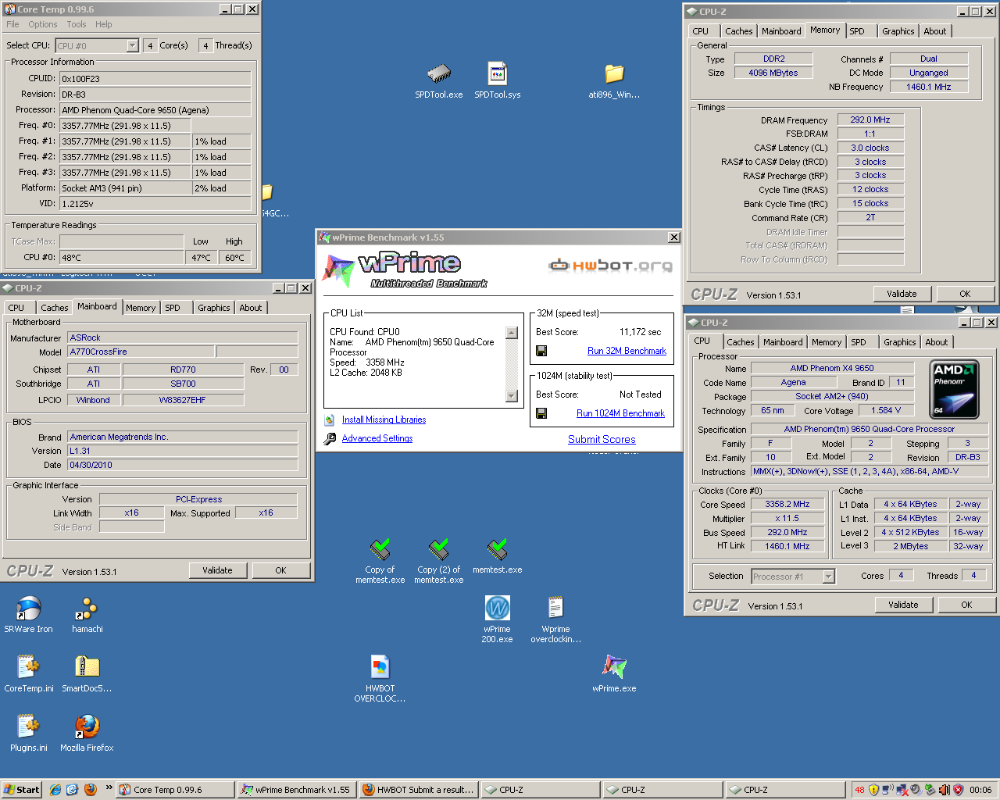This screenshot has height=800, width=1000.
Task: Switch to SPD tab in the Memory CPU-Z window
Action: (x=857, y=31)
